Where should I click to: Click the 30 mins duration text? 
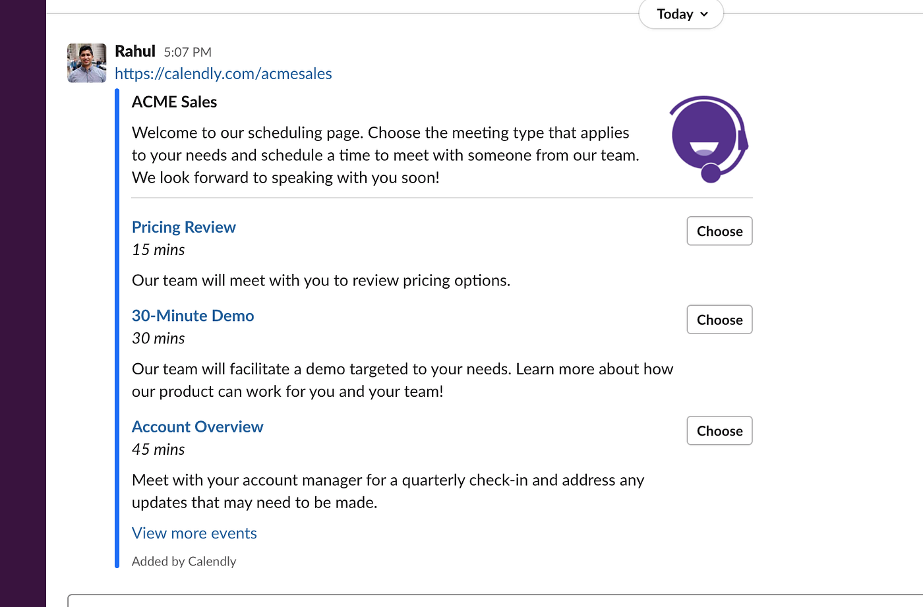pos(158,338)
